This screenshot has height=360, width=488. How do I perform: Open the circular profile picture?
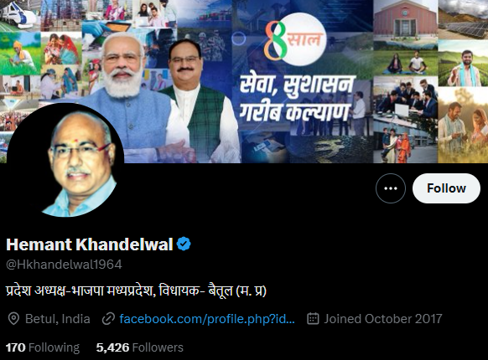[65, 161]
